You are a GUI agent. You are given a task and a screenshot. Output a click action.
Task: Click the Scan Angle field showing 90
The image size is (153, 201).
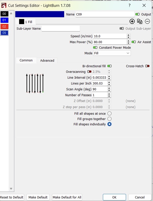pyautogui.click(x=100, y=89)
